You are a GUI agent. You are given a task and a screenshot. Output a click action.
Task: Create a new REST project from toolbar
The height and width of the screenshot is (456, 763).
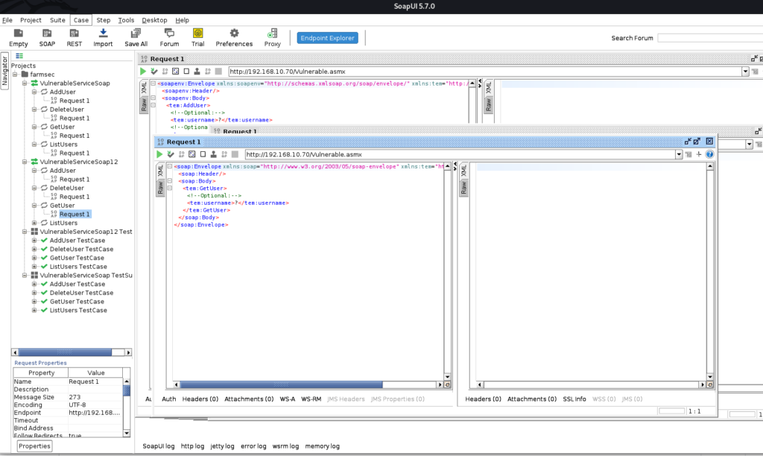(x=74, y=34)
